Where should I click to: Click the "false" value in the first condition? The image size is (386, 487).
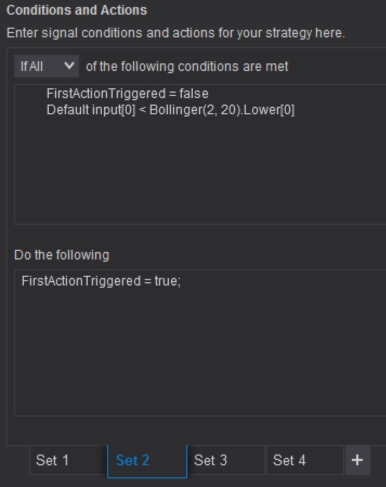coord(194,94)
